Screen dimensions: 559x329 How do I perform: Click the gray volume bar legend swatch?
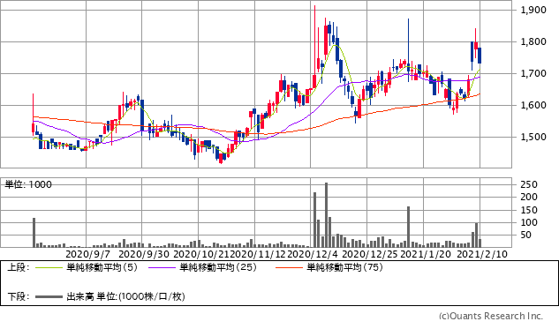click(x=49, y=296)
